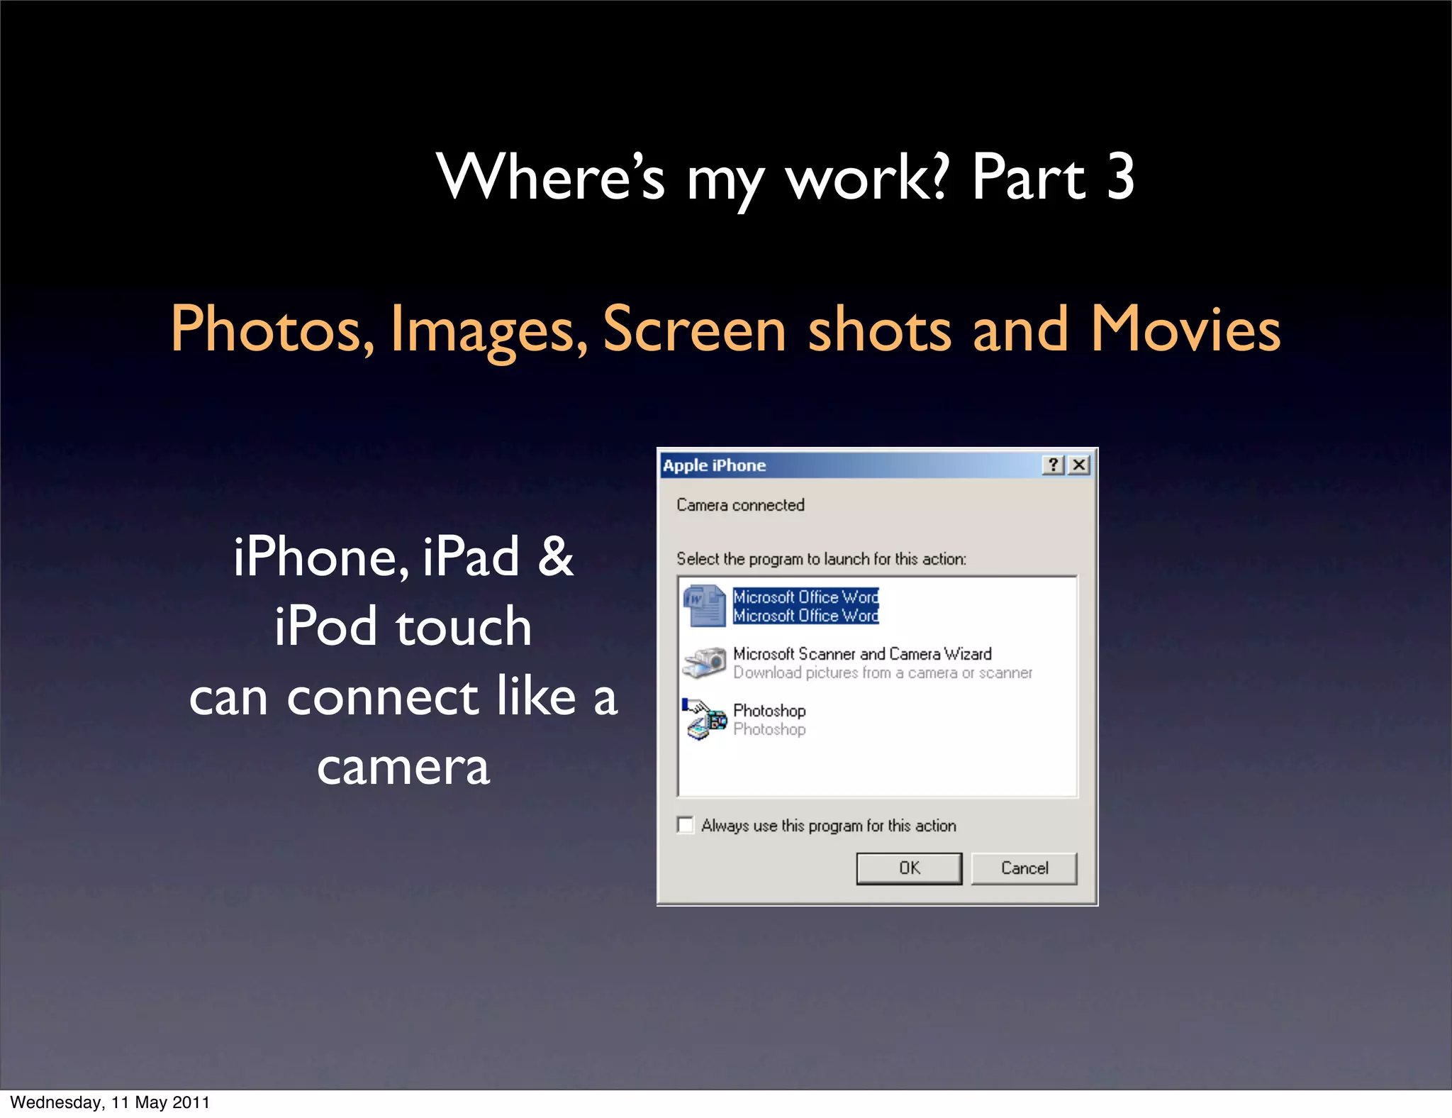Click the help question mark button
This screenshot has height=1118, width=1452.
click(1054, 465)
